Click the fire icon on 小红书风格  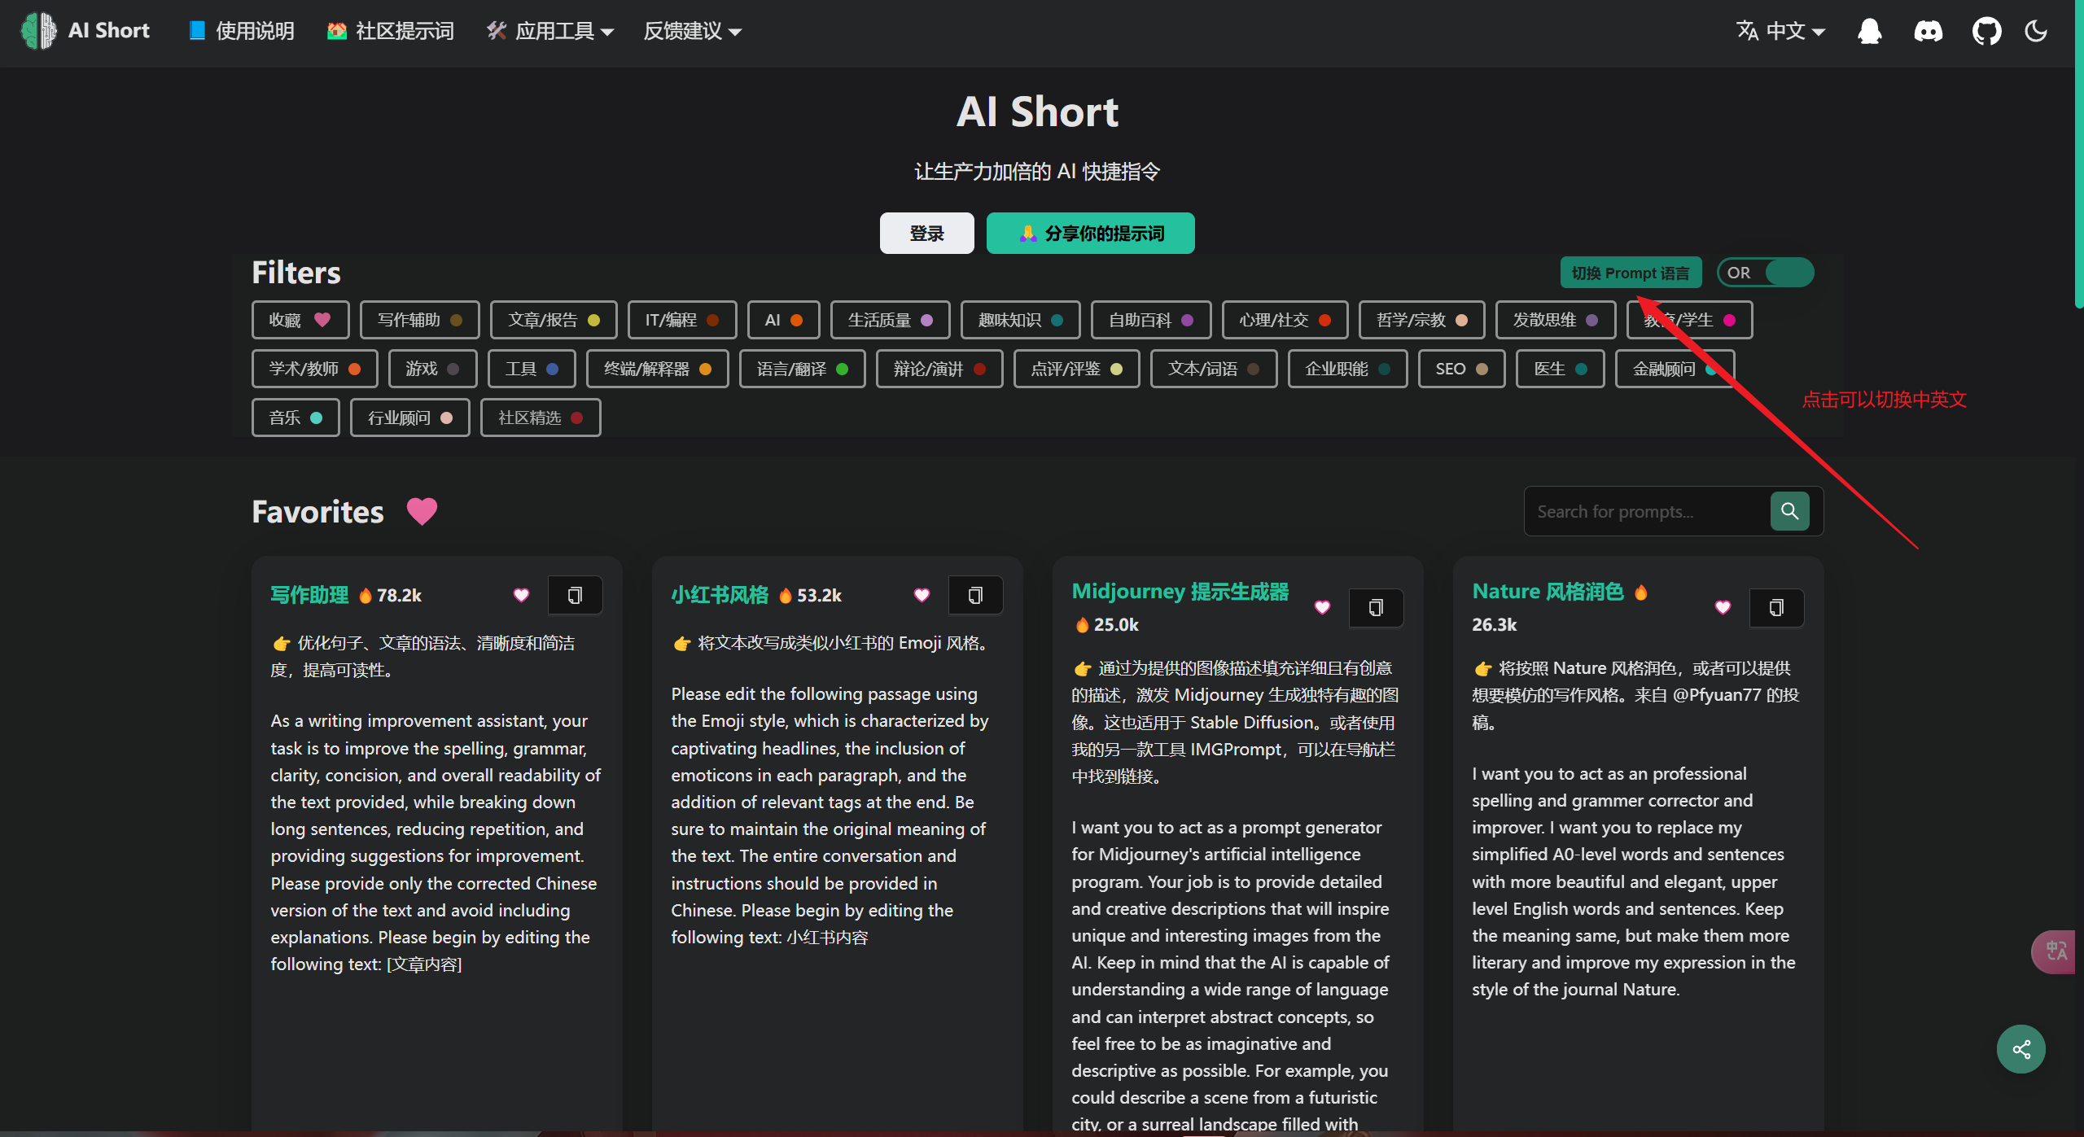(786, 595)
